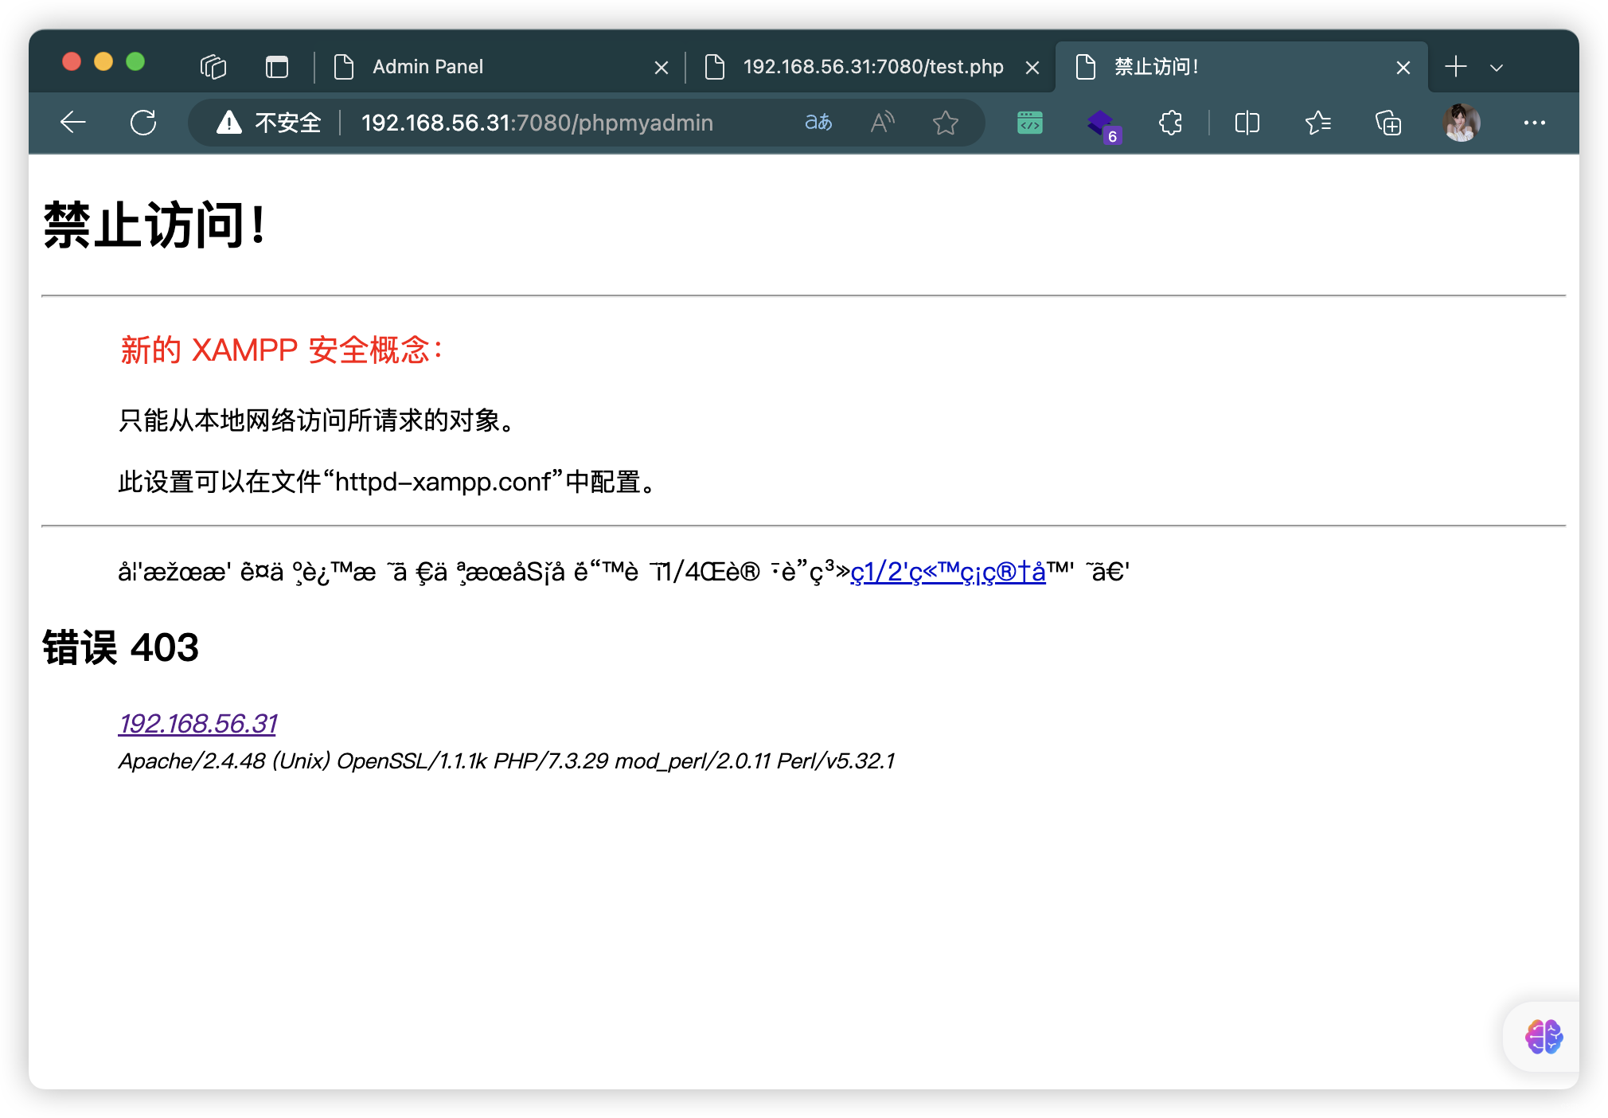Open the workspaces icon in tab bar
This screenshot has height=1118, width=1608.
(x=213, y=67)
